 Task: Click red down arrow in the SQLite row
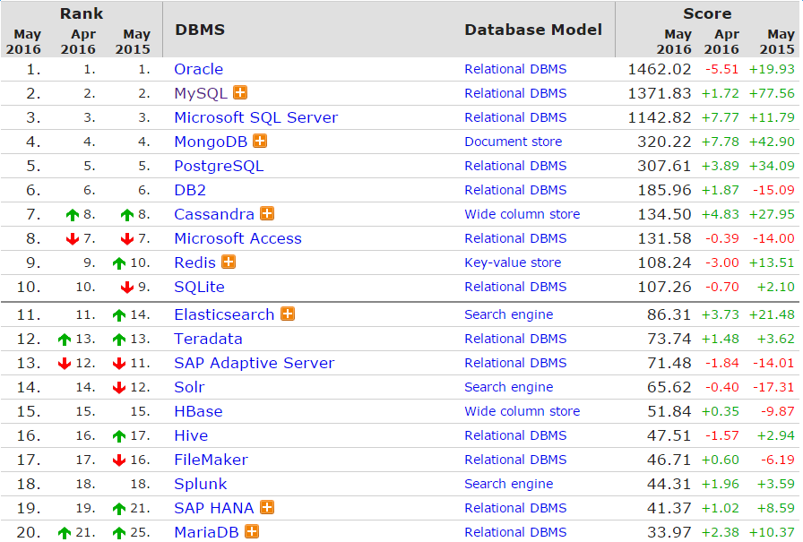(x=127, y=287)
